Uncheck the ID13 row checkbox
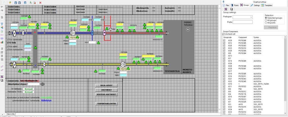This screenshot has height=117, width=288. (x=224, y=56)
